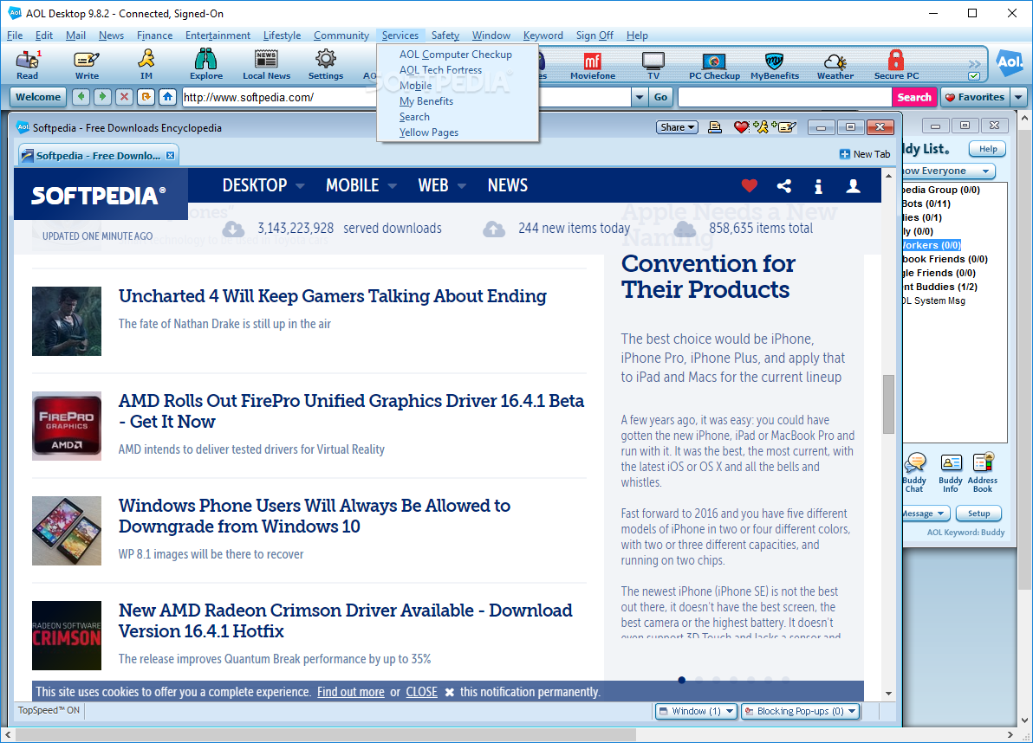Close the Softpedia tab with its X

pos(170,155)
